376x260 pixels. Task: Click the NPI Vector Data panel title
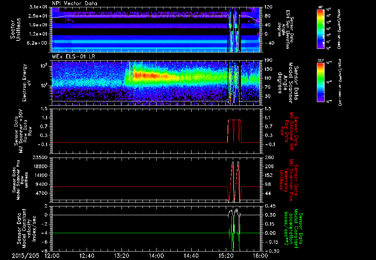click(75, 3)
